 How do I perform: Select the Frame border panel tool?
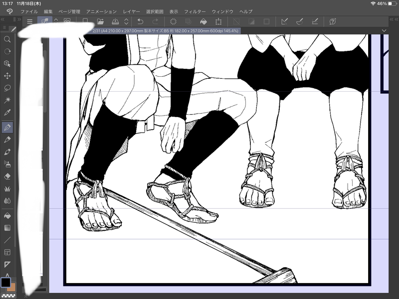click(7, 252)
